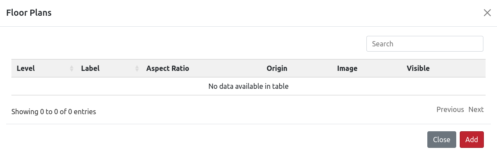
Task: Click the 'No data available in table' row
Action: [x=248, y=86]
